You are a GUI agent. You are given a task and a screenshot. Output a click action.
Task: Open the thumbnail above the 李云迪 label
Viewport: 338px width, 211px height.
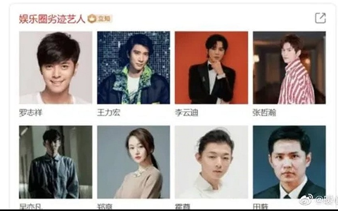tap(211, 68)
